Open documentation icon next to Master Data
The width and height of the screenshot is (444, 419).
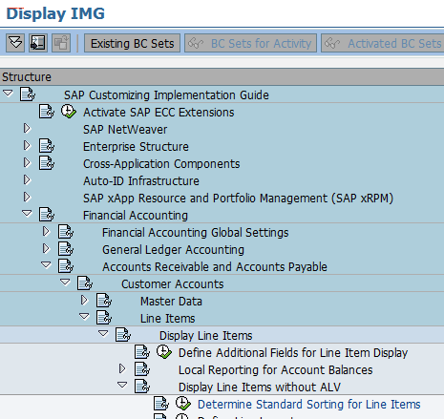point(104,301)
